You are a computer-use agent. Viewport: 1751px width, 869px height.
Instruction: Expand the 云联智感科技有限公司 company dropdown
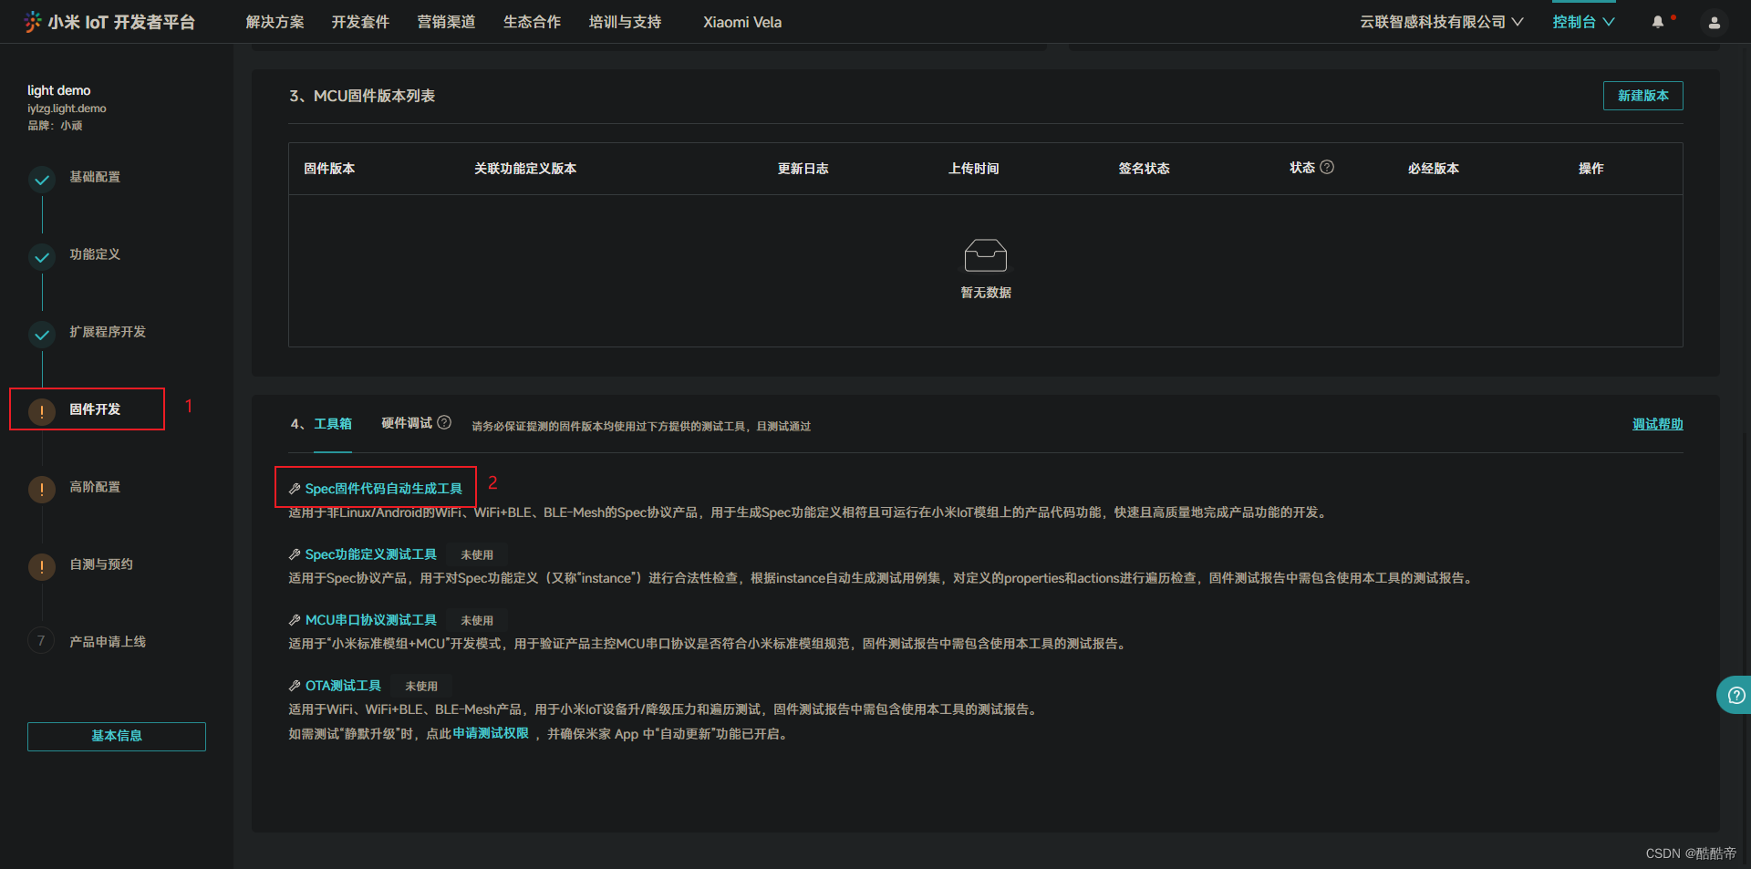pos(1441,22)
